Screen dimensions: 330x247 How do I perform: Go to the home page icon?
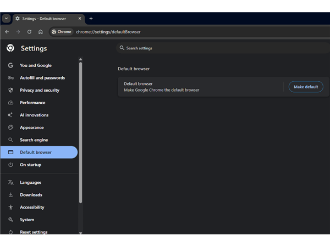point(40,32)
